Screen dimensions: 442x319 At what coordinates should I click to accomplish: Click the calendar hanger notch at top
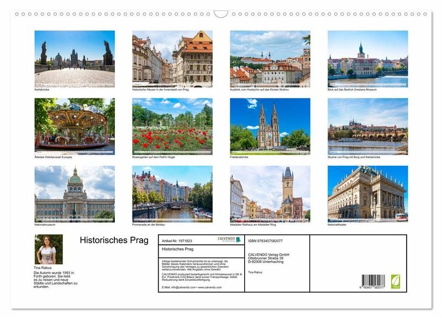[x=221, y=14]
